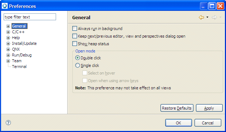Check Select on hover option
The image size is (226, 132).
point(85,73)
